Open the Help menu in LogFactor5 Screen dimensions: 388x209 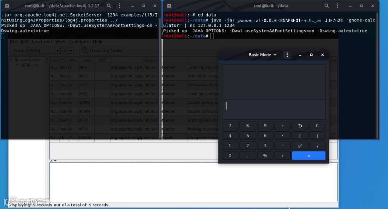pos(97,41)
